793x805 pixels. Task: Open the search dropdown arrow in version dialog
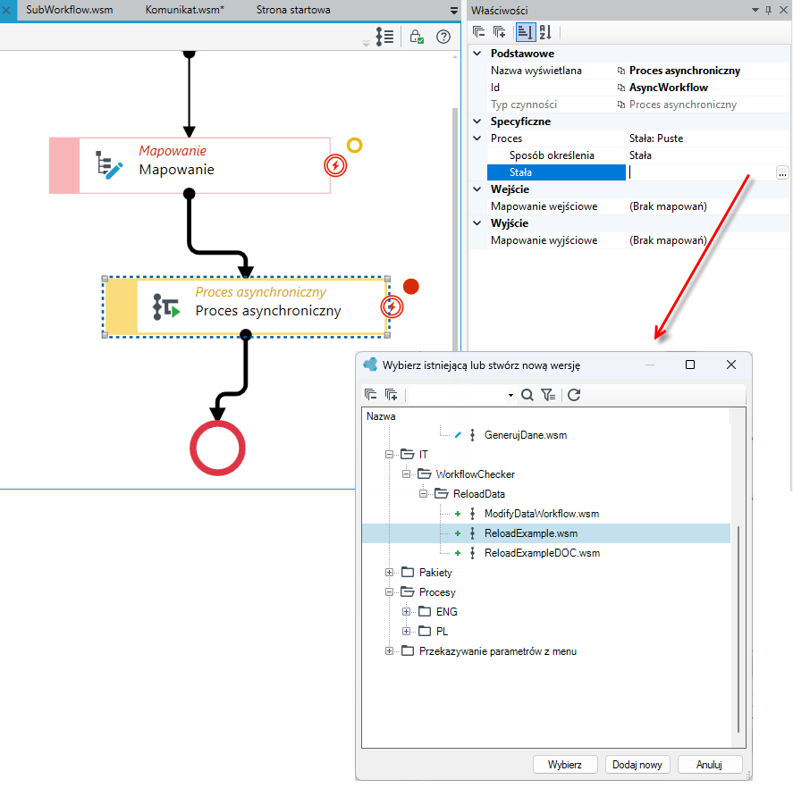510,395
